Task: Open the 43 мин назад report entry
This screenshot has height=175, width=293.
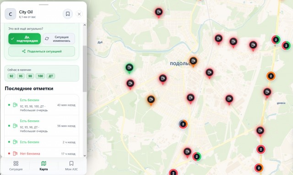Action: tap(42, 105)
